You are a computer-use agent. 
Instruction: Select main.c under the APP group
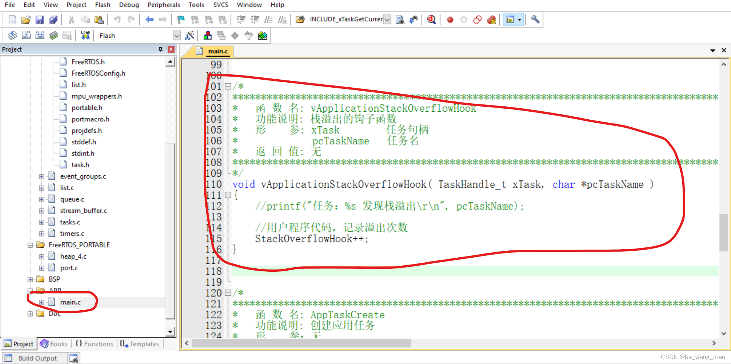pyautogui.click(x=71, y=302)
